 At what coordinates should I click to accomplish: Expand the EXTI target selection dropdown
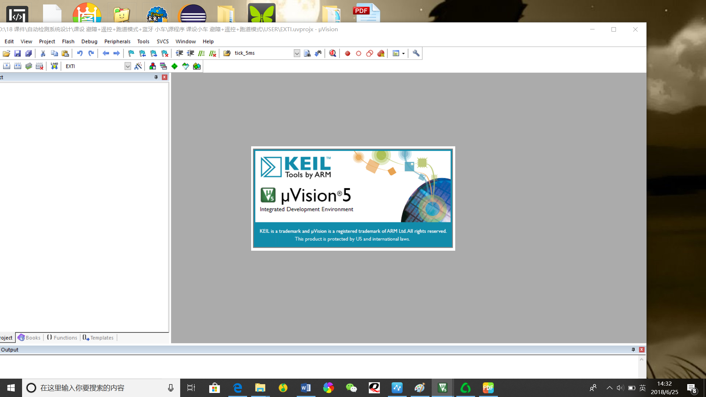[x=128, y=66]
